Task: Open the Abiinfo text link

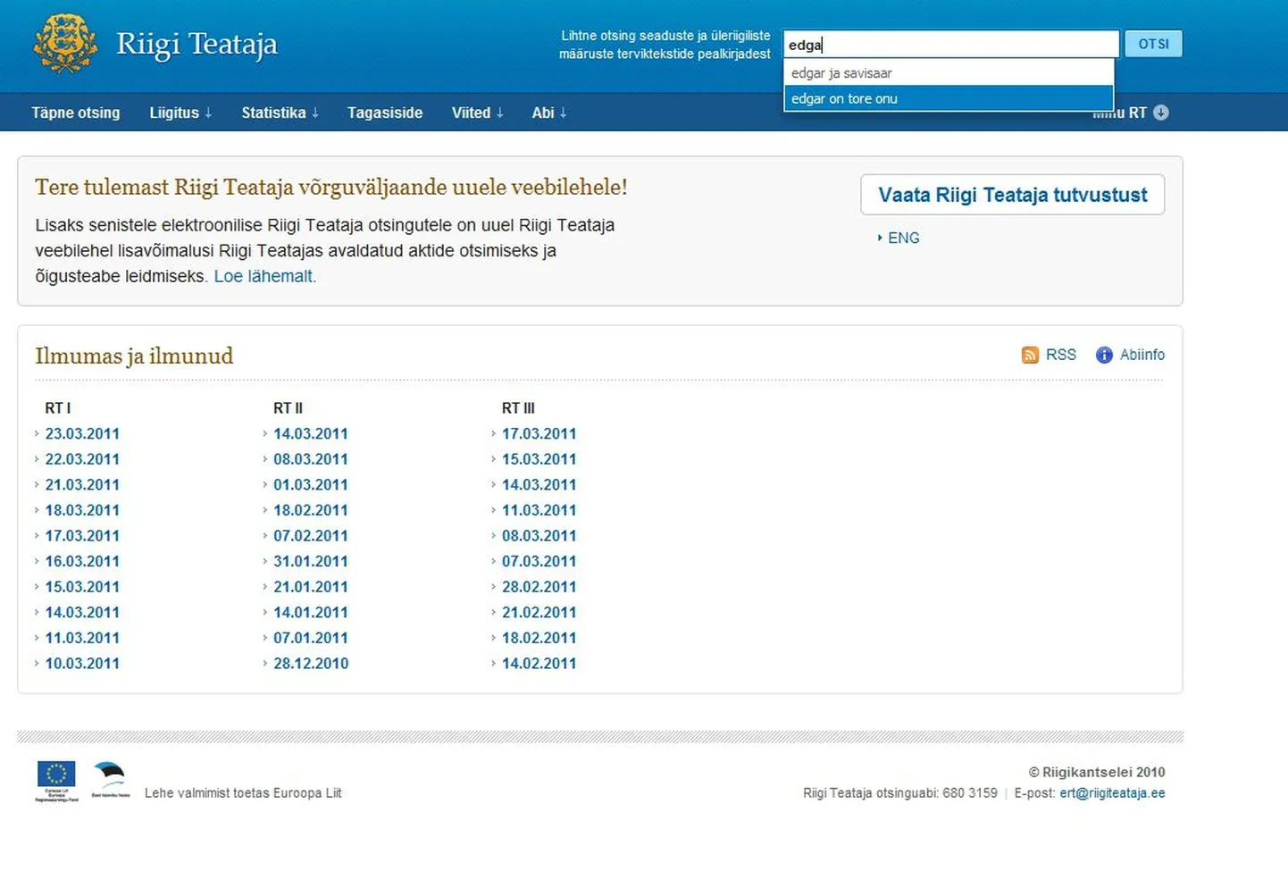Action: (x=1142, y=355)
